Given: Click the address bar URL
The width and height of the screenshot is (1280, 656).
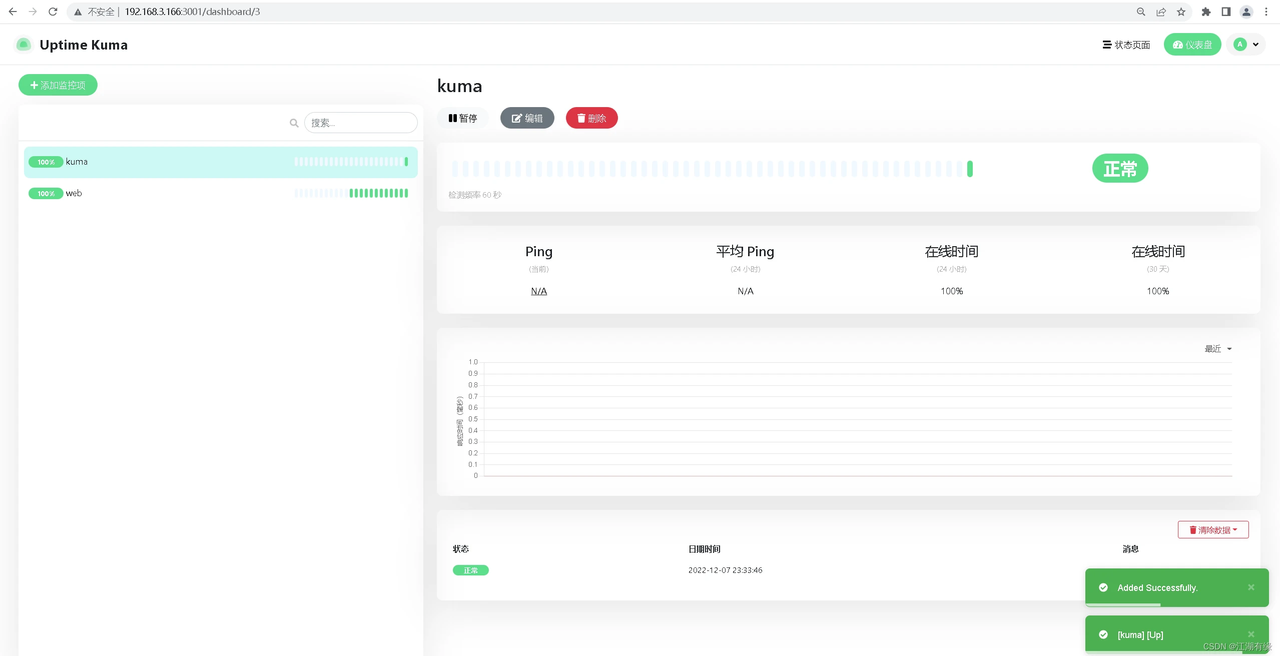Looking at the screenshot, I should pyautogui.click(x=192, y=12).
